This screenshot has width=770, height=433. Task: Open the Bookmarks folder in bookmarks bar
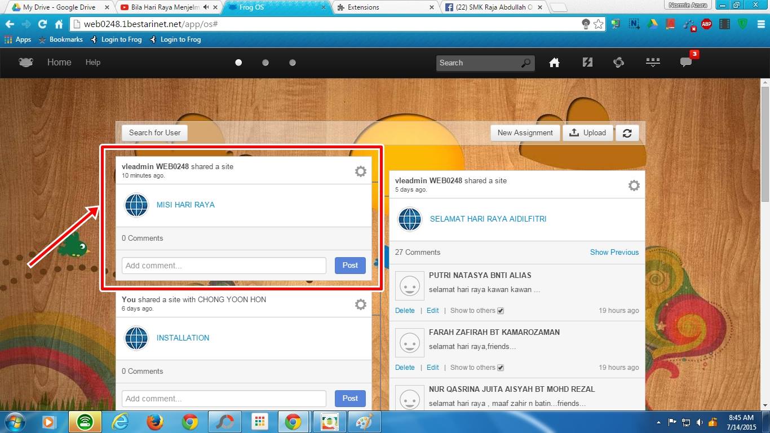(x=60, y=39)
